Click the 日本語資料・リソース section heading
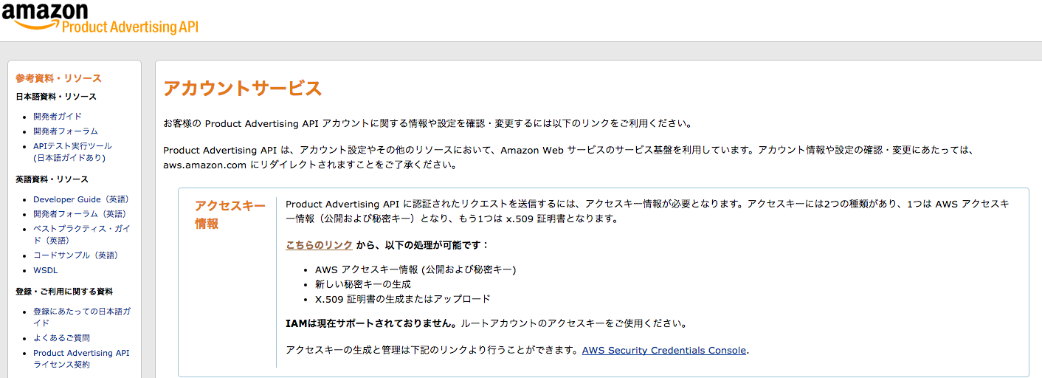This screenshot has width=1042, height=378. click(x=56, y=97)
